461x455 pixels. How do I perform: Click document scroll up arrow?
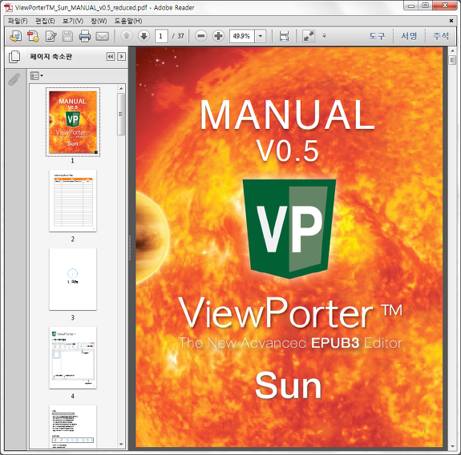(x=452, y=51)
